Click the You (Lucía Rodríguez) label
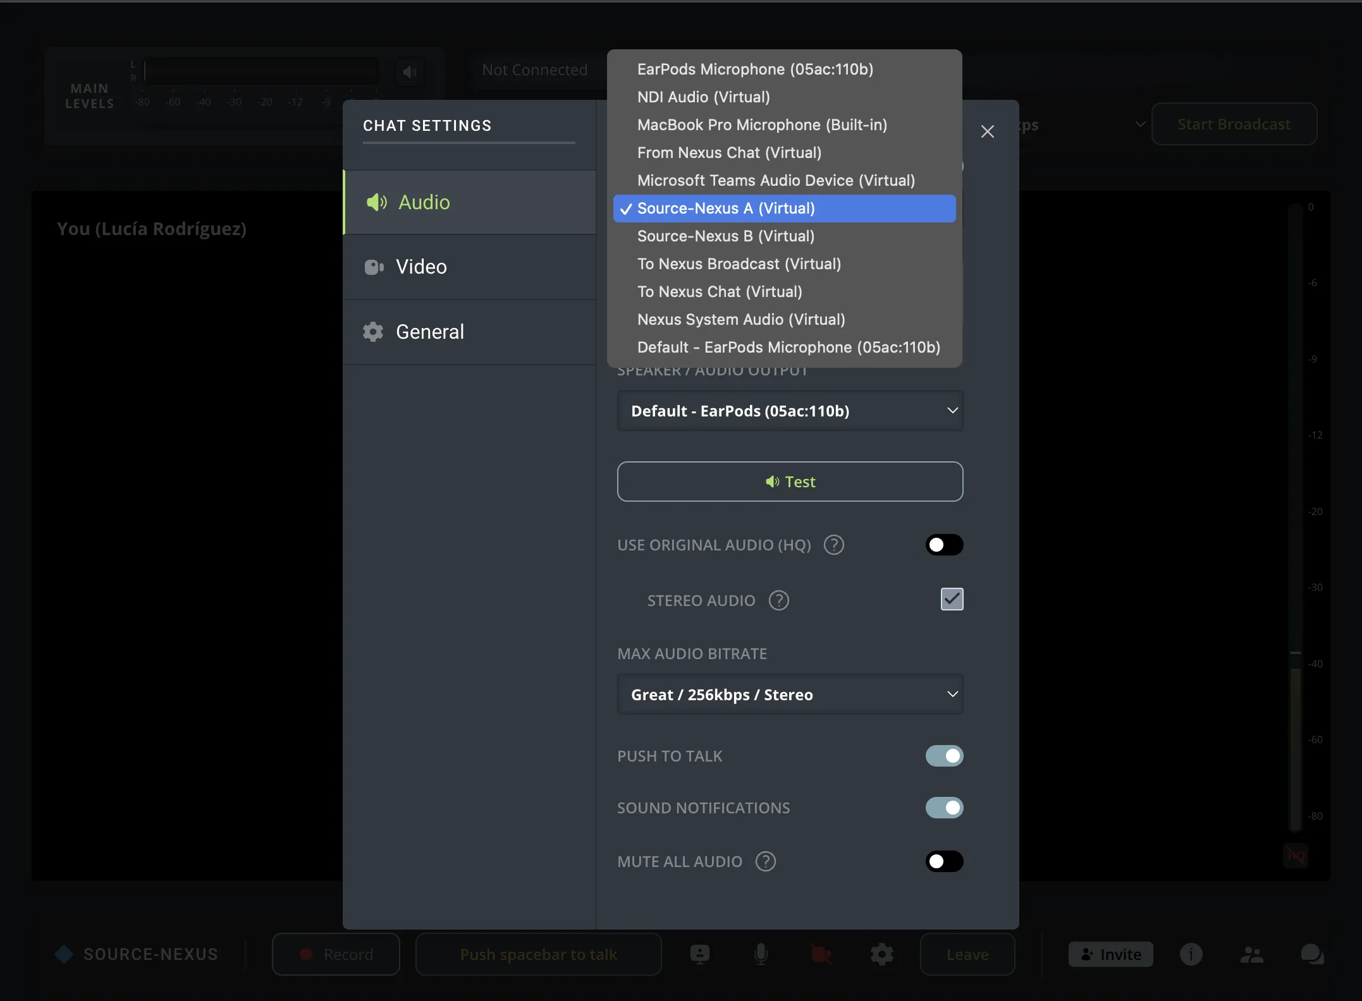The image size is (1362, 1001). click(x=152, y=229)
